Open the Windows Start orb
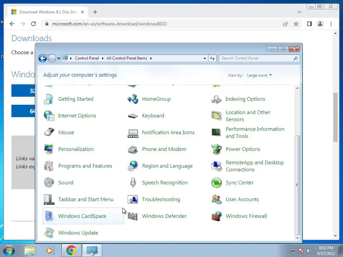 (9, 250)
